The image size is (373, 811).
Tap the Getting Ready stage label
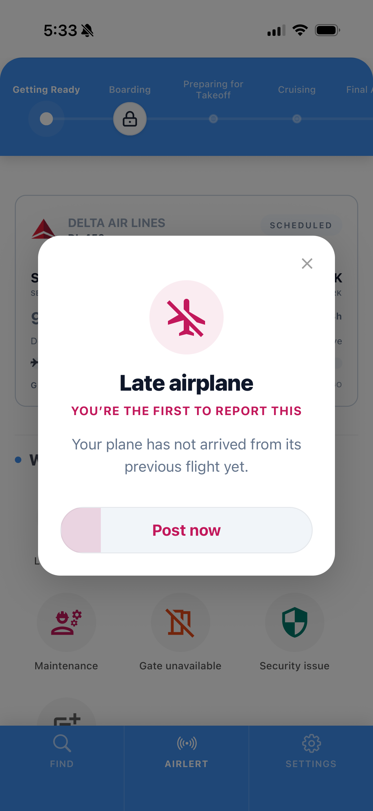[x=46, y=90]
